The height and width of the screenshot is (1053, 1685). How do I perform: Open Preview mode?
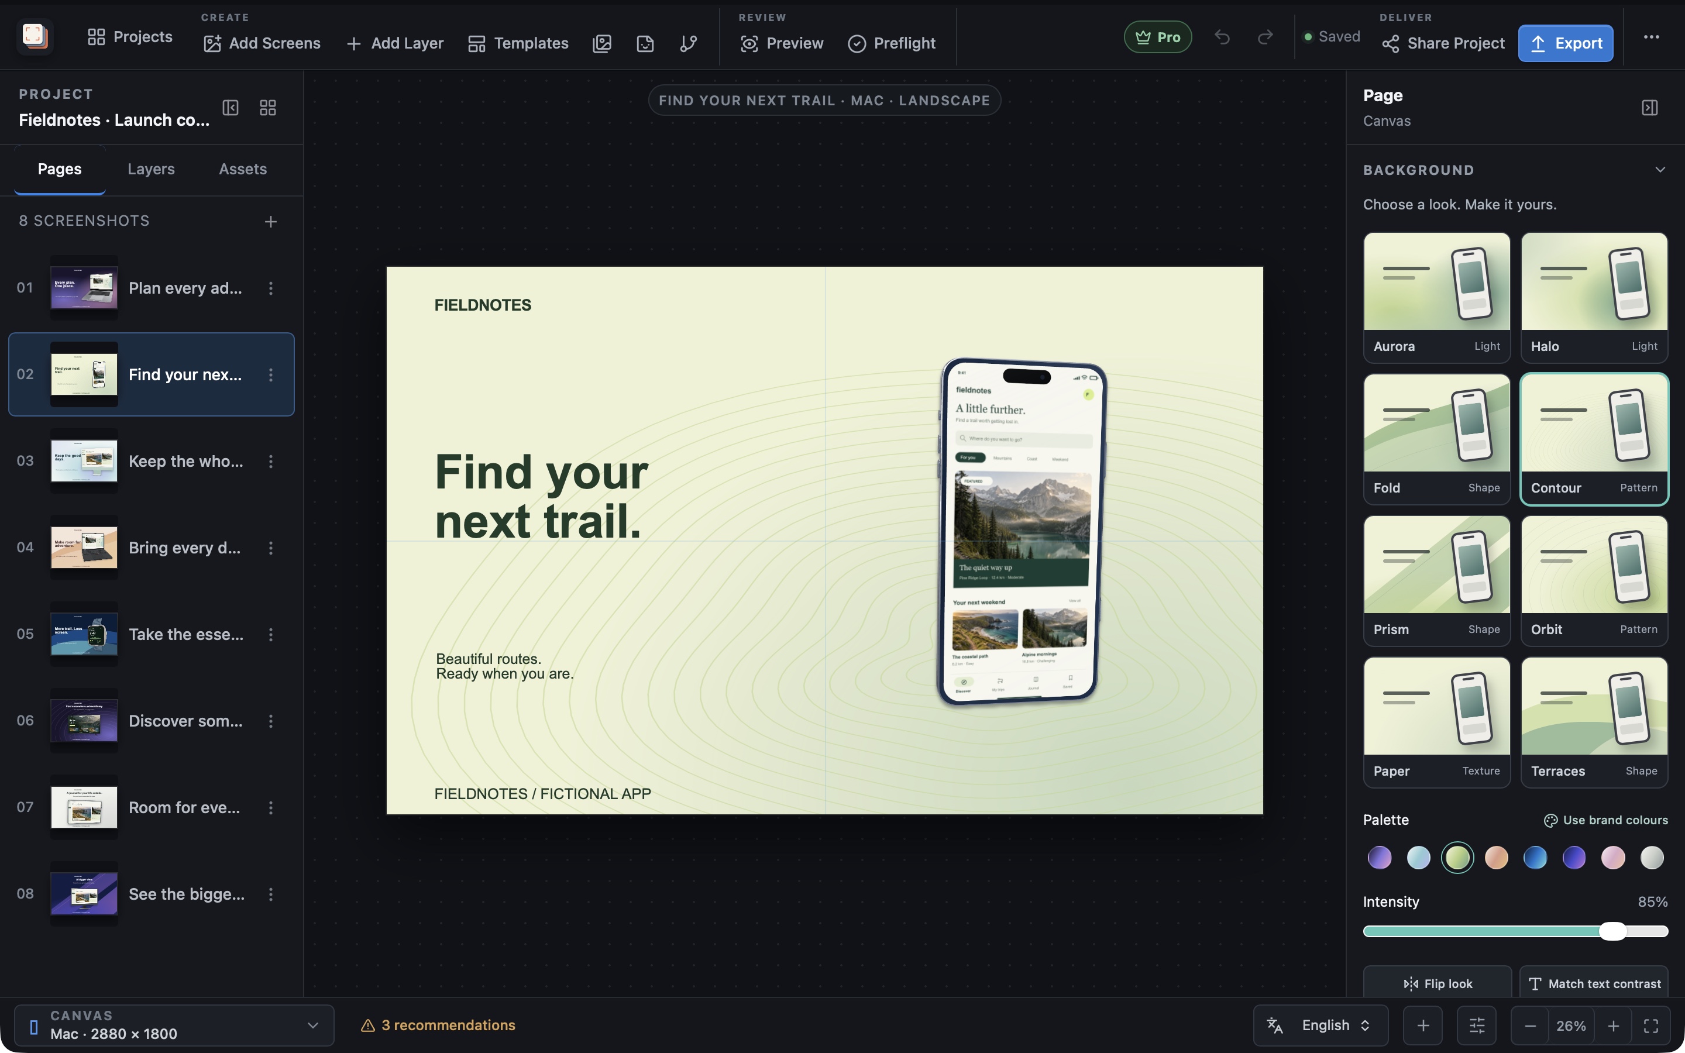pos(782,43)
